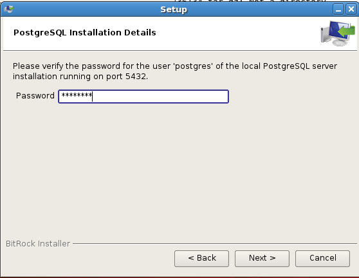This screenshot has height=278, width=359.
Task: Click the installer computer graphic in header
Action: point(338,33)
